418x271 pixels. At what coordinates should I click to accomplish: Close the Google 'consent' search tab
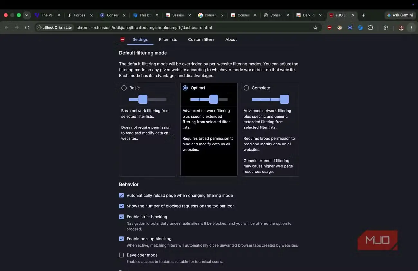[x=222, y=15]
